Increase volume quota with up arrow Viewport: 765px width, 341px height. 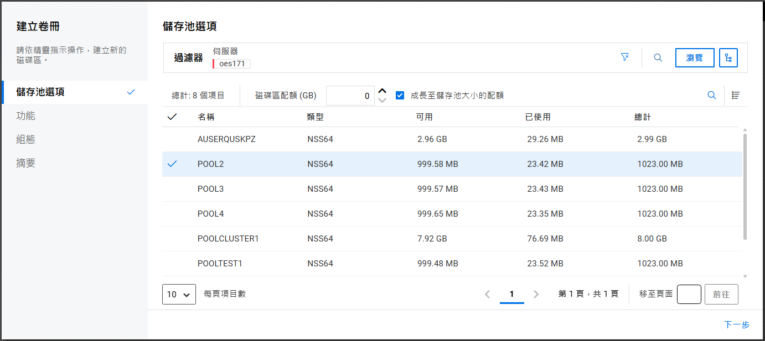[x=382, y=91]
